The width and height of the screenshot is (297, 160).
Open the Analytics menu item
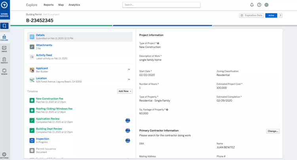[x=74, y=5]
